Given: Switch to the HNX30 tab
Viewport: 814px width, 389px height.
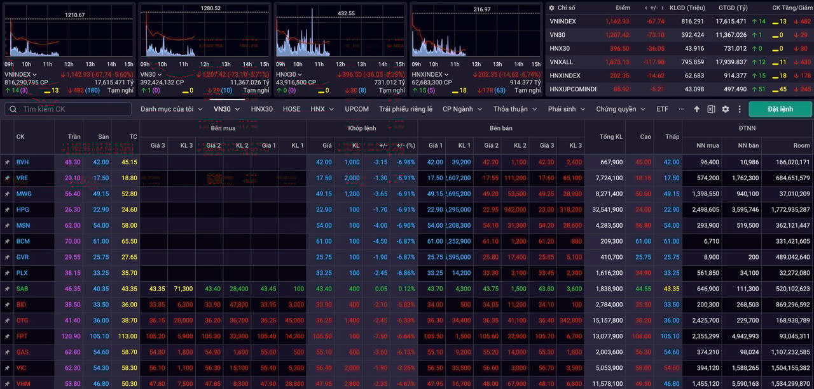Looking at the screenshot, I should pos(261,109).
